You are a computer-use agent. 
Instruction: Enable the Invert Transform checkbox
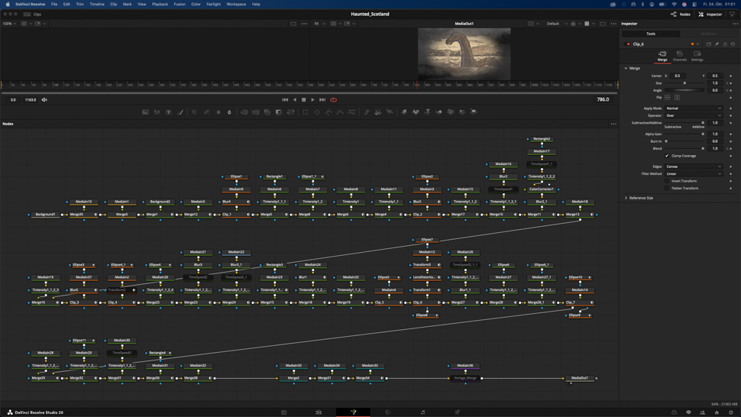(668, 181)
